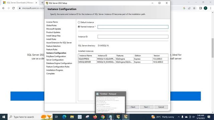Click the OneDrive cloud tray icon
The width and height of the screenshot is (214, 120).
tap(186, 117)
